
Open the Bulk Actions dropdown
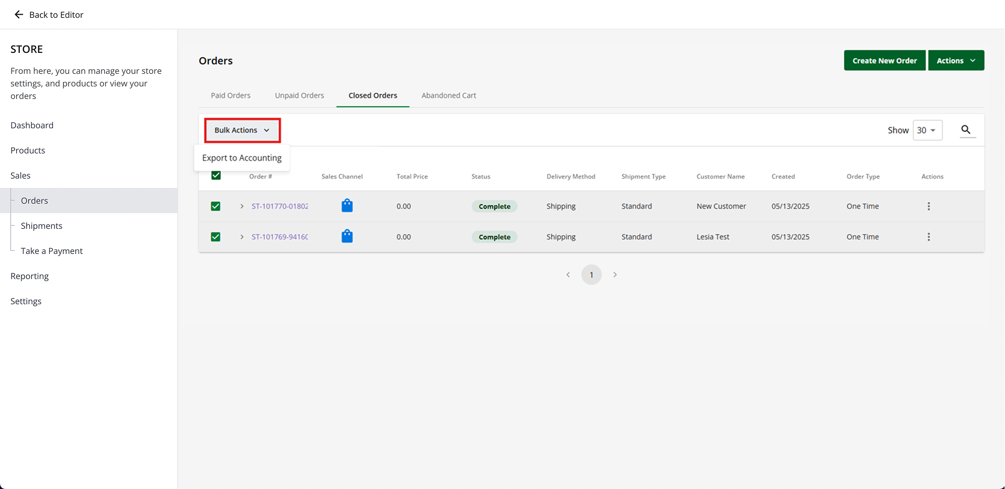click(x=242, y=130)
